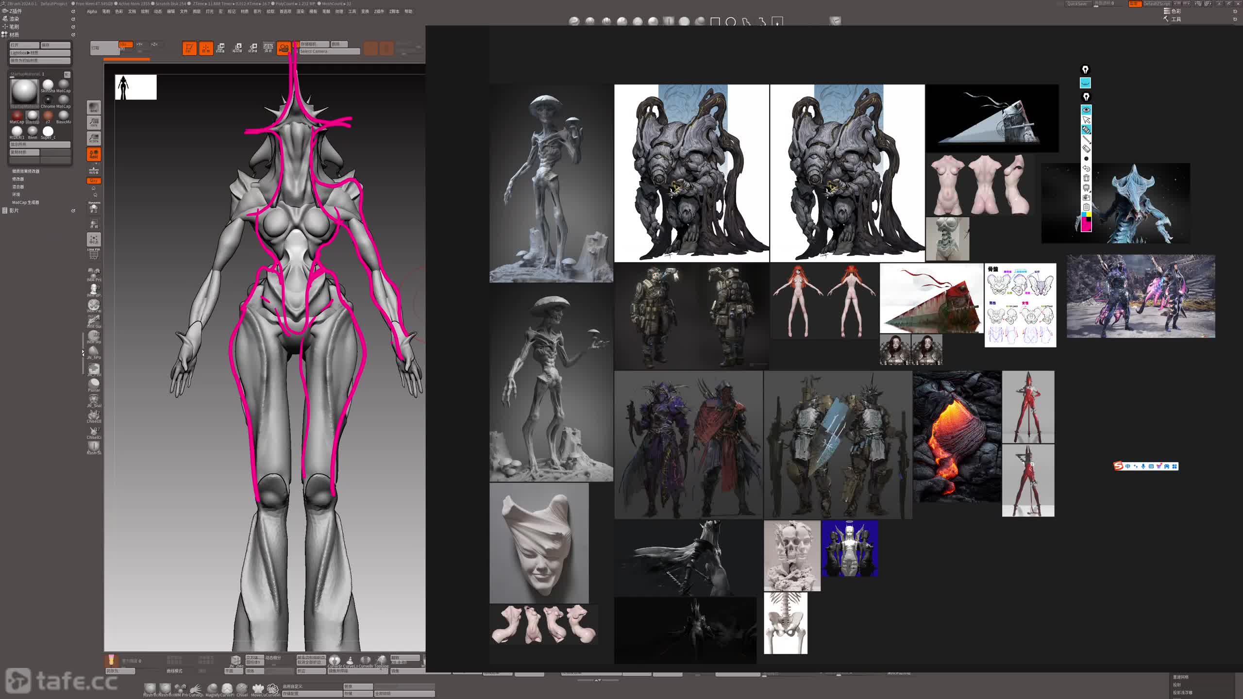Toggle the >Z< symmetry axis button
The image size is (1243, 699).
pos(154,44)
